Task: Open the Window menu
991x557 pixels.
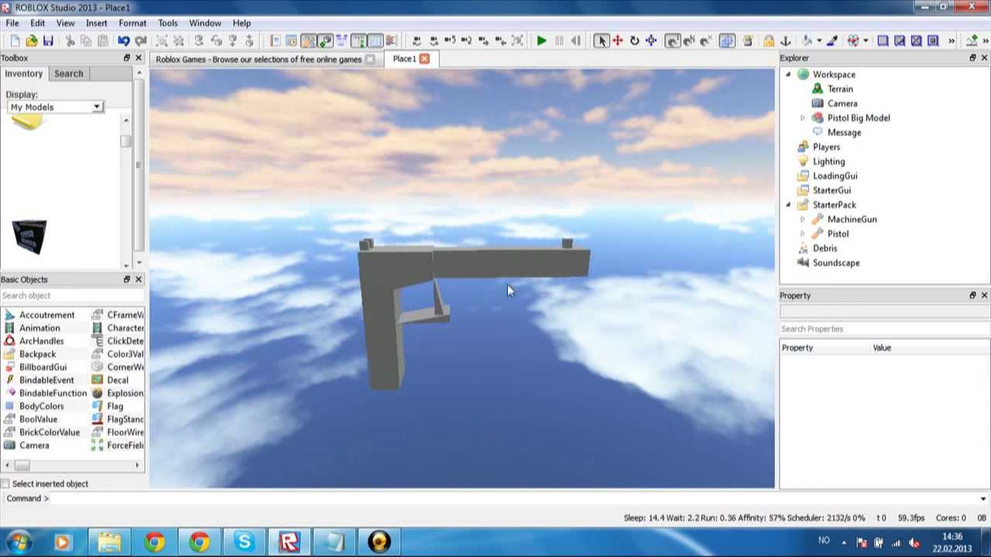Action: tap(205, 23)
